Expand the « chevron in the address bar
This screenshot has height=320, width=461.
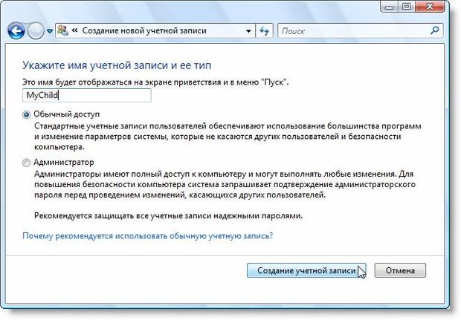(74, 30)
